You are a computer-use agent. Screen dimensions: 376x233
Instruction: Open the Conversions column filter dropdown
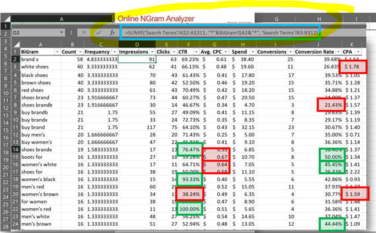[290, 52]
